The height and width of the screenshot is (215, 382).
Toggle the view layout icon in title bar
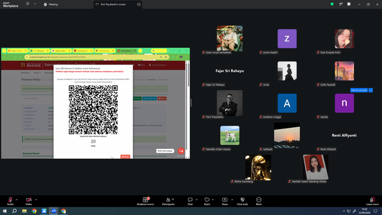point(349,4)
